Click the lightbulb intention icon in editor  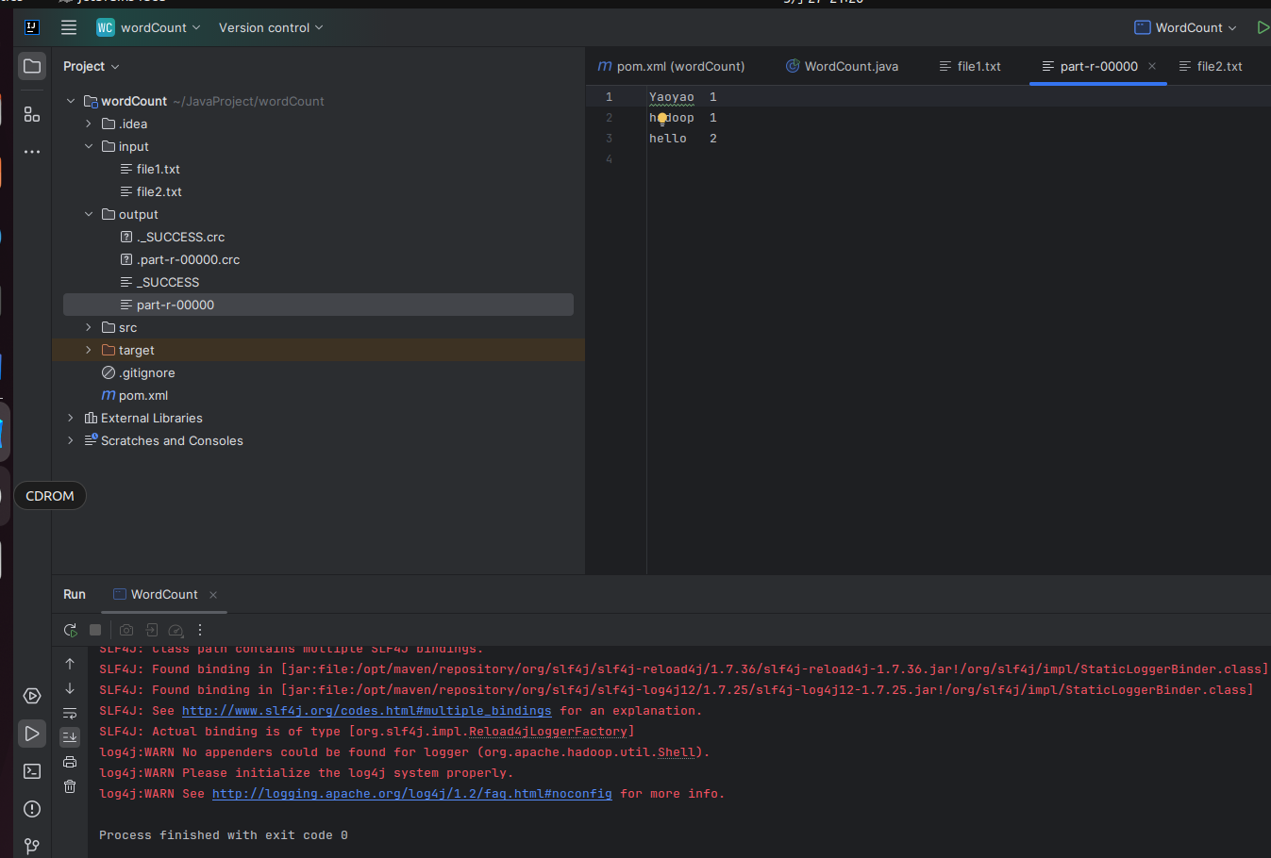pyautogui.click(x=662, y=118)
